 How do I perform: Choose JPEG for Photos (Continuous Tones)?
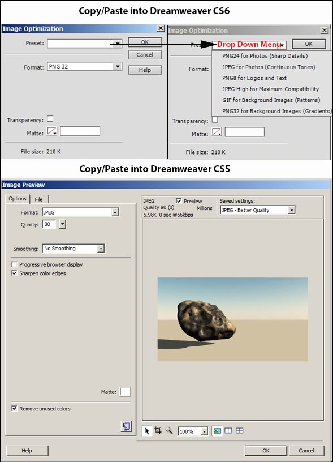[269, 67]
